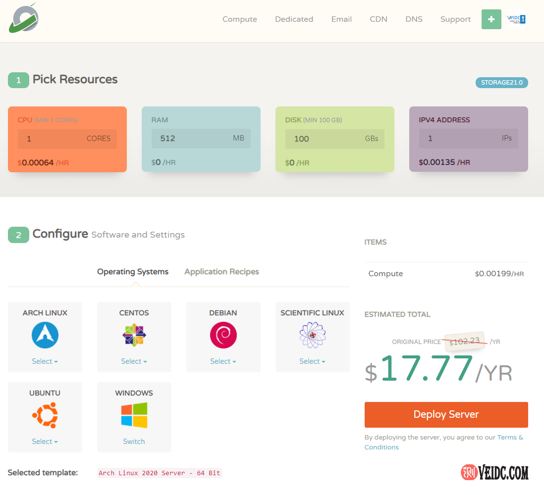
Task: Click the IPv4 price $0.00135/HR
Action: (x=444, y=162)
